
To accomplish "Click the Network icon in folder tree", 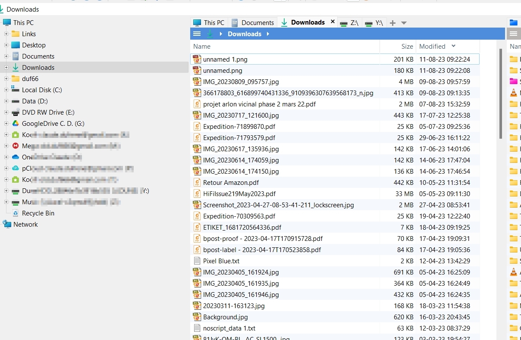I will (7, 225).
